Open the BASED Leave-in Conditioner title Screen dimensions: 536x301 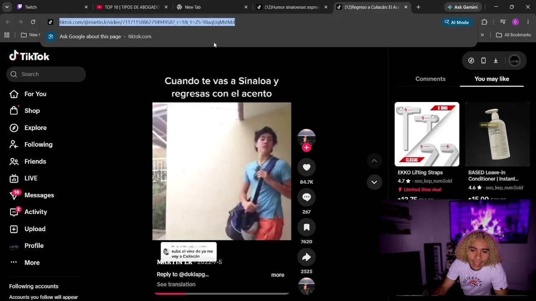(x=493, y=176)
